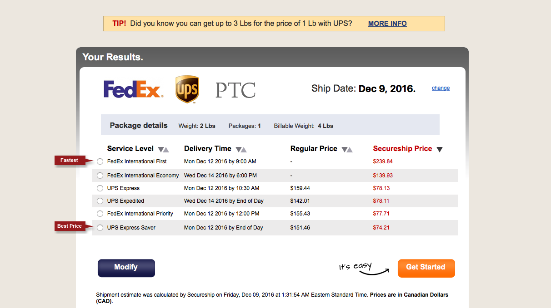551x308 pixels.
Task: Open the MORE INFO link
Action: tap(387, 24)
